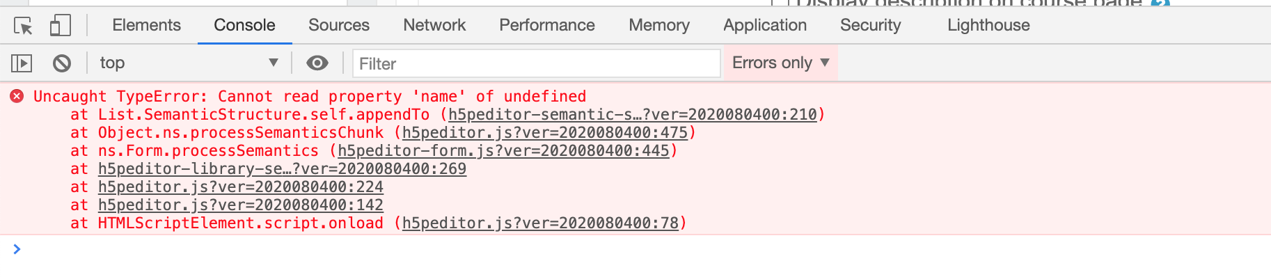
Task: Open the h5peditor-semantic-s link at line 210
Action: point(632,114)
